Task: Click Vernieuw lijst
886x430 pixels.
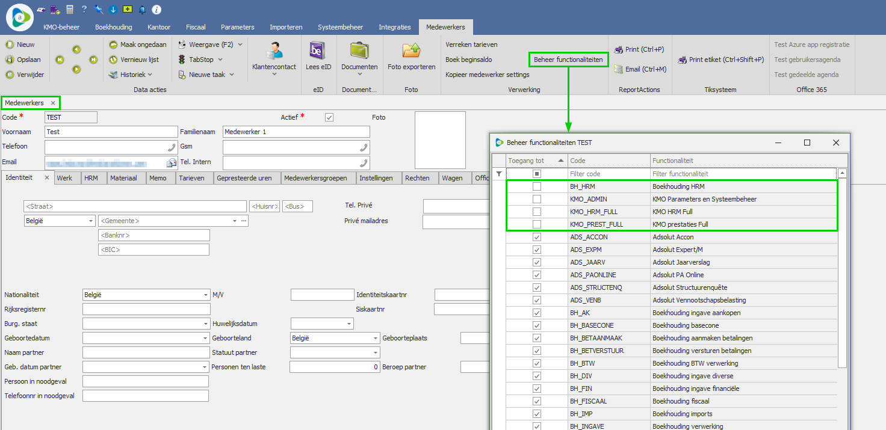Action: pyautogui.click(x=134, y=60)
